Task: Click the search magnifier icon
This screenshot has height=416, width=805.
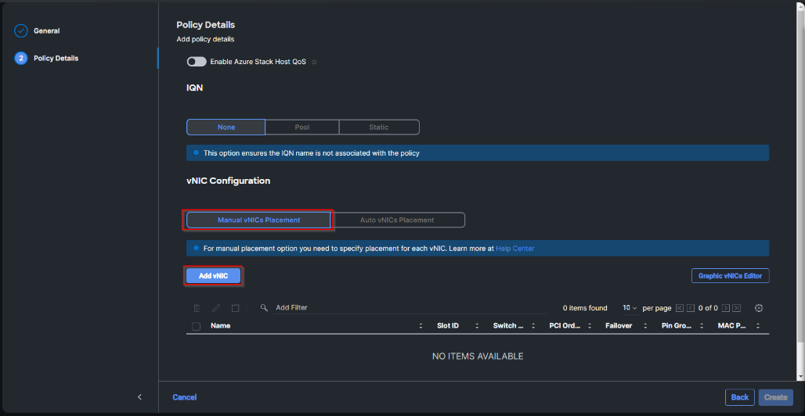Action: click(265, 308)
